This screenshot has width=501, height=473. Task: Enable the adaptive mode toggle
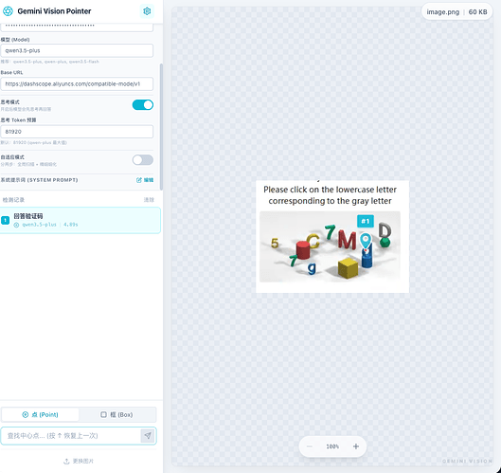143,160
